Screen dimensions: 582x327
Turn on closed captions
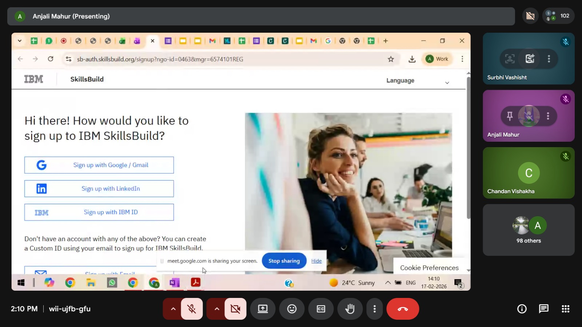click(321, 309)
